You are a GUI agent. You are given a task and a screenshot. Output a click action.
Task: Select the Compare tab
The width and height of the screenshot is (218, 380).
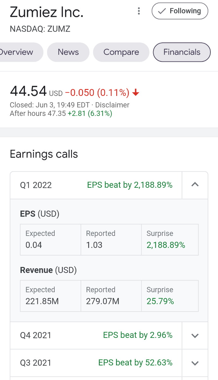[121, 52]
